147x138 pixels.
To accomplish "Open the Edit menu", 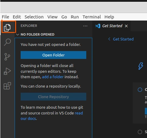I will point(17,17).
